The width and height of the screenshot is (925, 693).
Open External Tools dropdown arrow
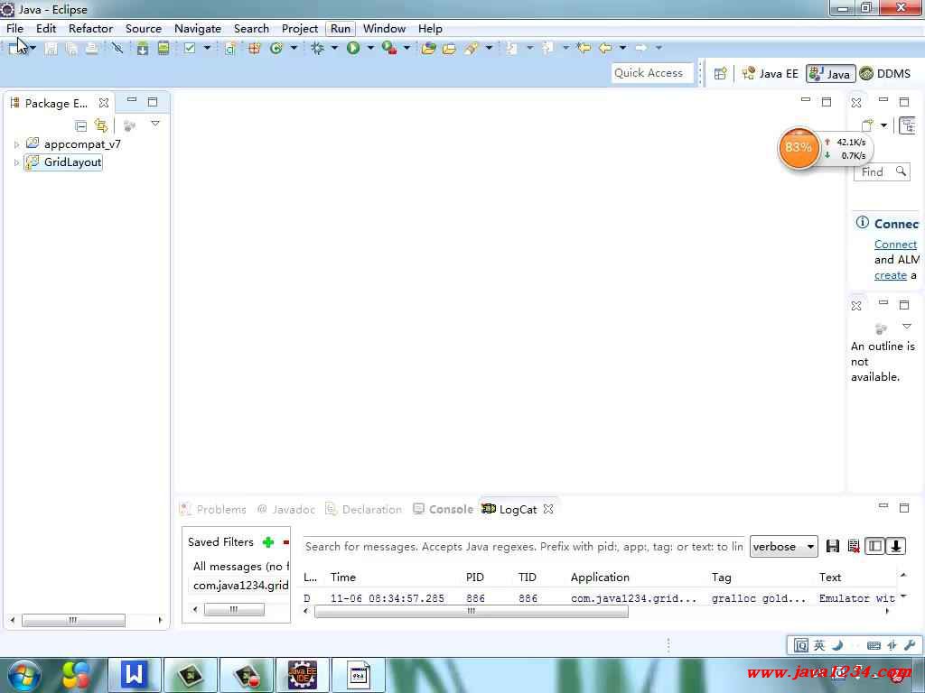click(406, 49)
